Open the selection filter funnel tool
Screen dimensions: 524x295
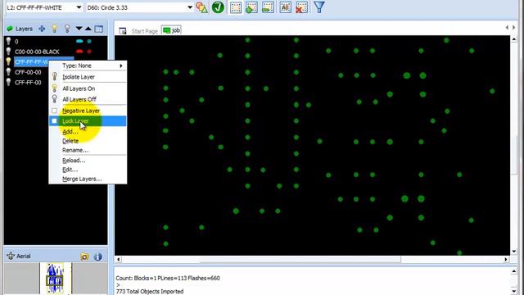(x=319, y=7)
